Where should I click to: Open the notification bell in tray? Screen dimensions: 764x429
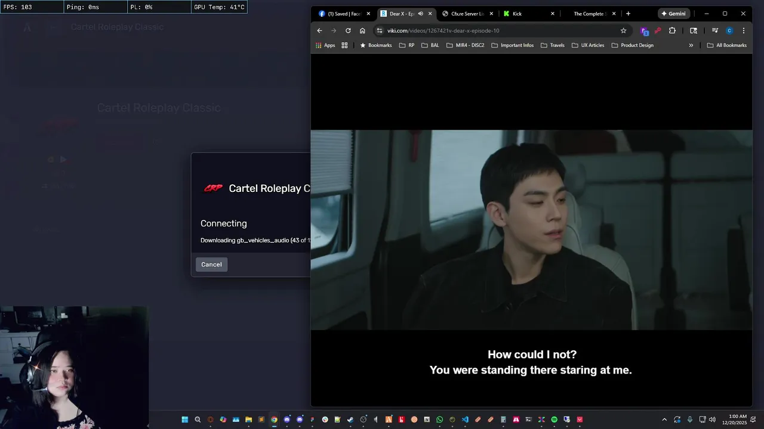pos(753,419)
